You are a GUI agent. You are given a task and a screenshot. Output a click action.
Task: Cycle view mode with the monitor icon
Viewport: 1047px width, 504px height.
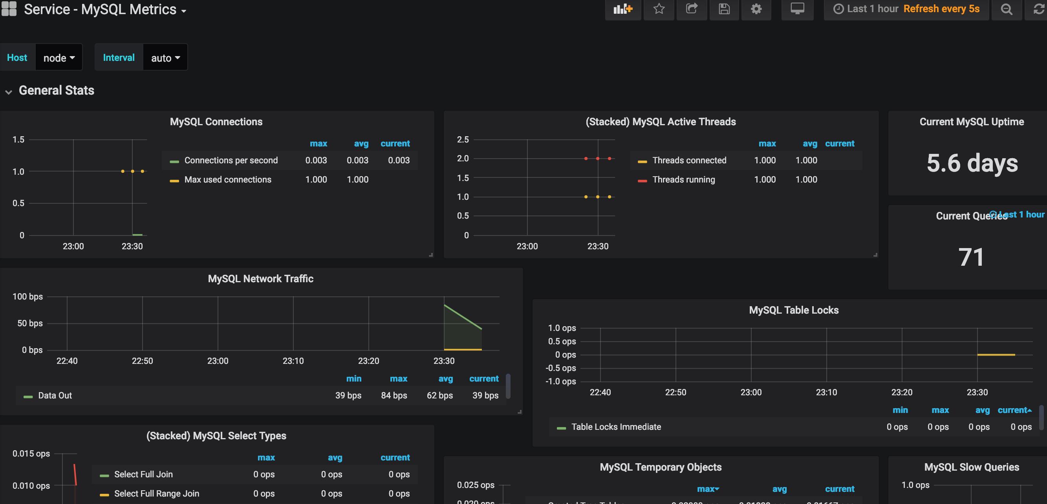click(x=798, y=9)
